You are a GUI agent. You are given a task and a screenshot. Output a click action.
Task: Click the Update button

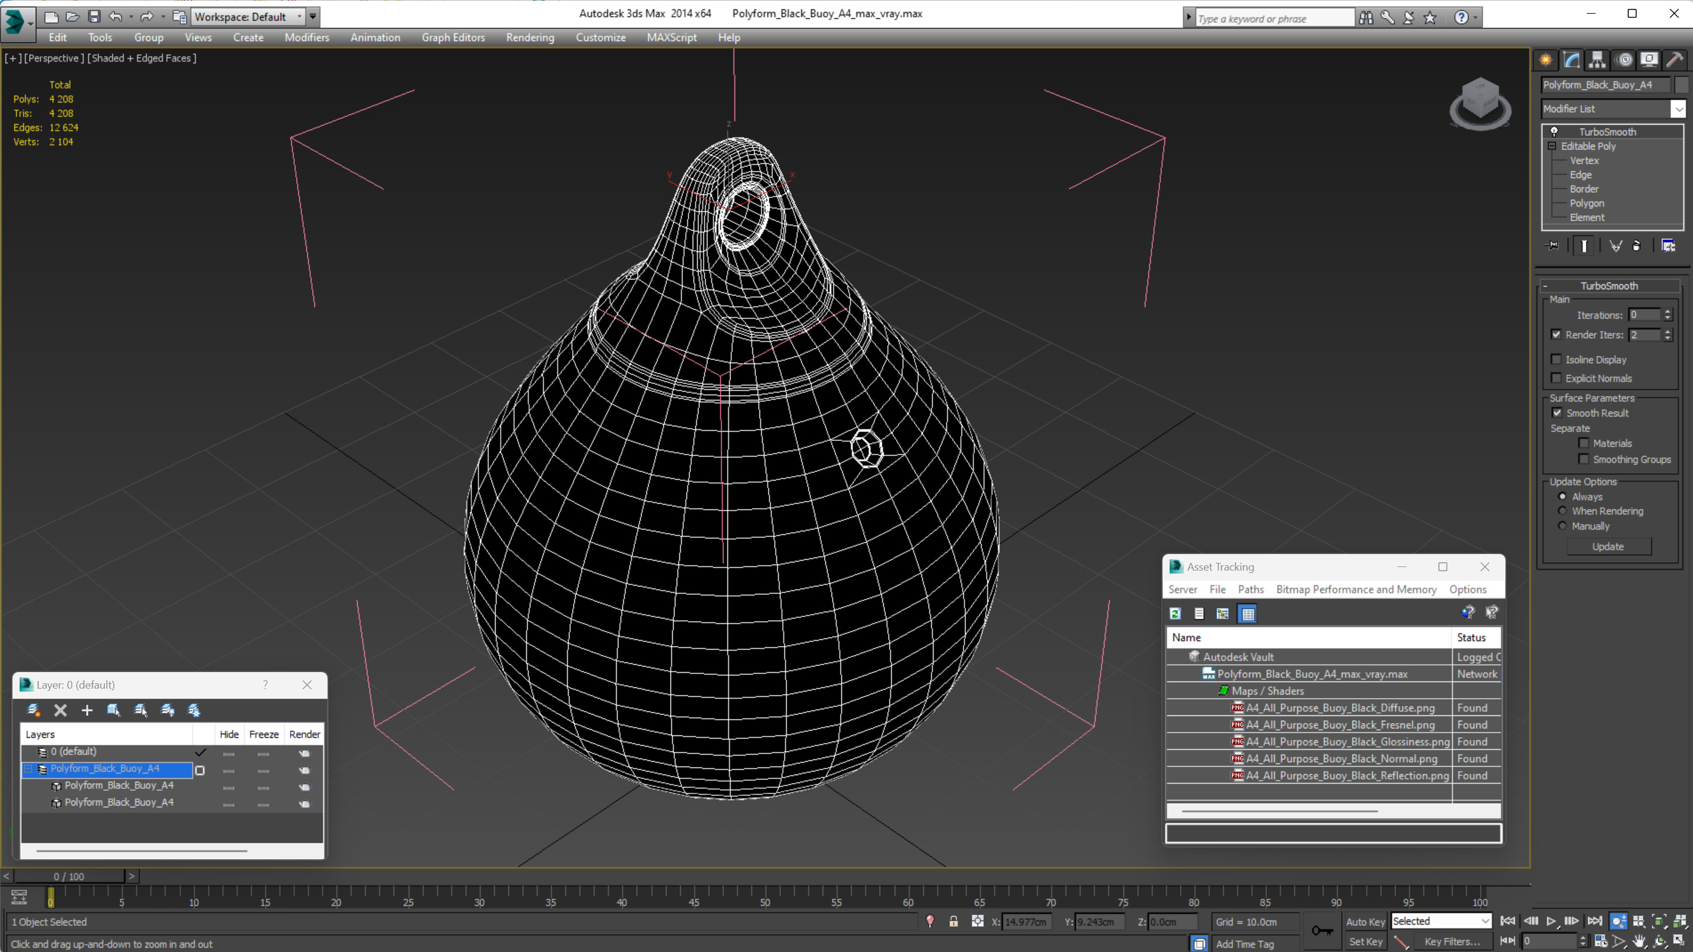[1608, 547]
